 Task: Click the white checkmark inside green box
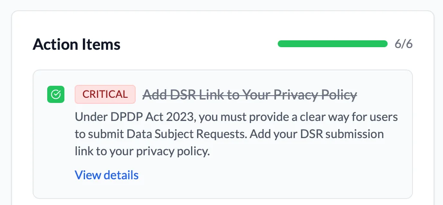coord(56,95)
